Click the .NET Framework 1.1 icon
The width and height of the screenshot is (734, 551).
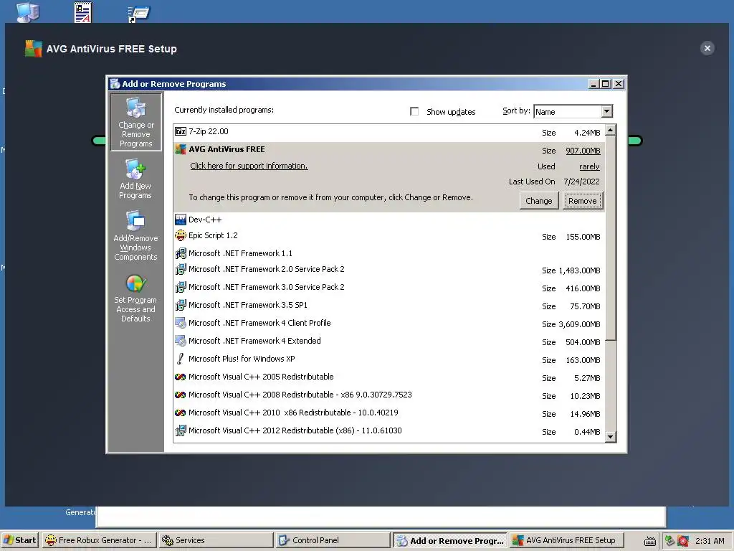click(x=180, y=253)
